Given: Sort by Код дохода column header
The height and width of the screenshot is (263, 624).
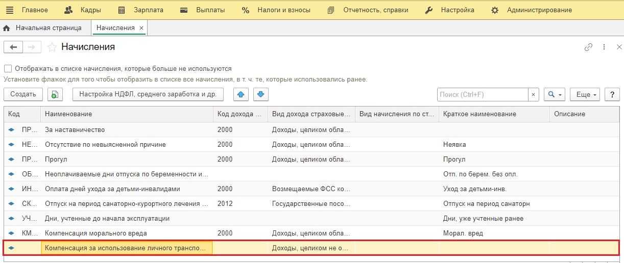Looking at the screenshot, I should click(x=240, y=114).
